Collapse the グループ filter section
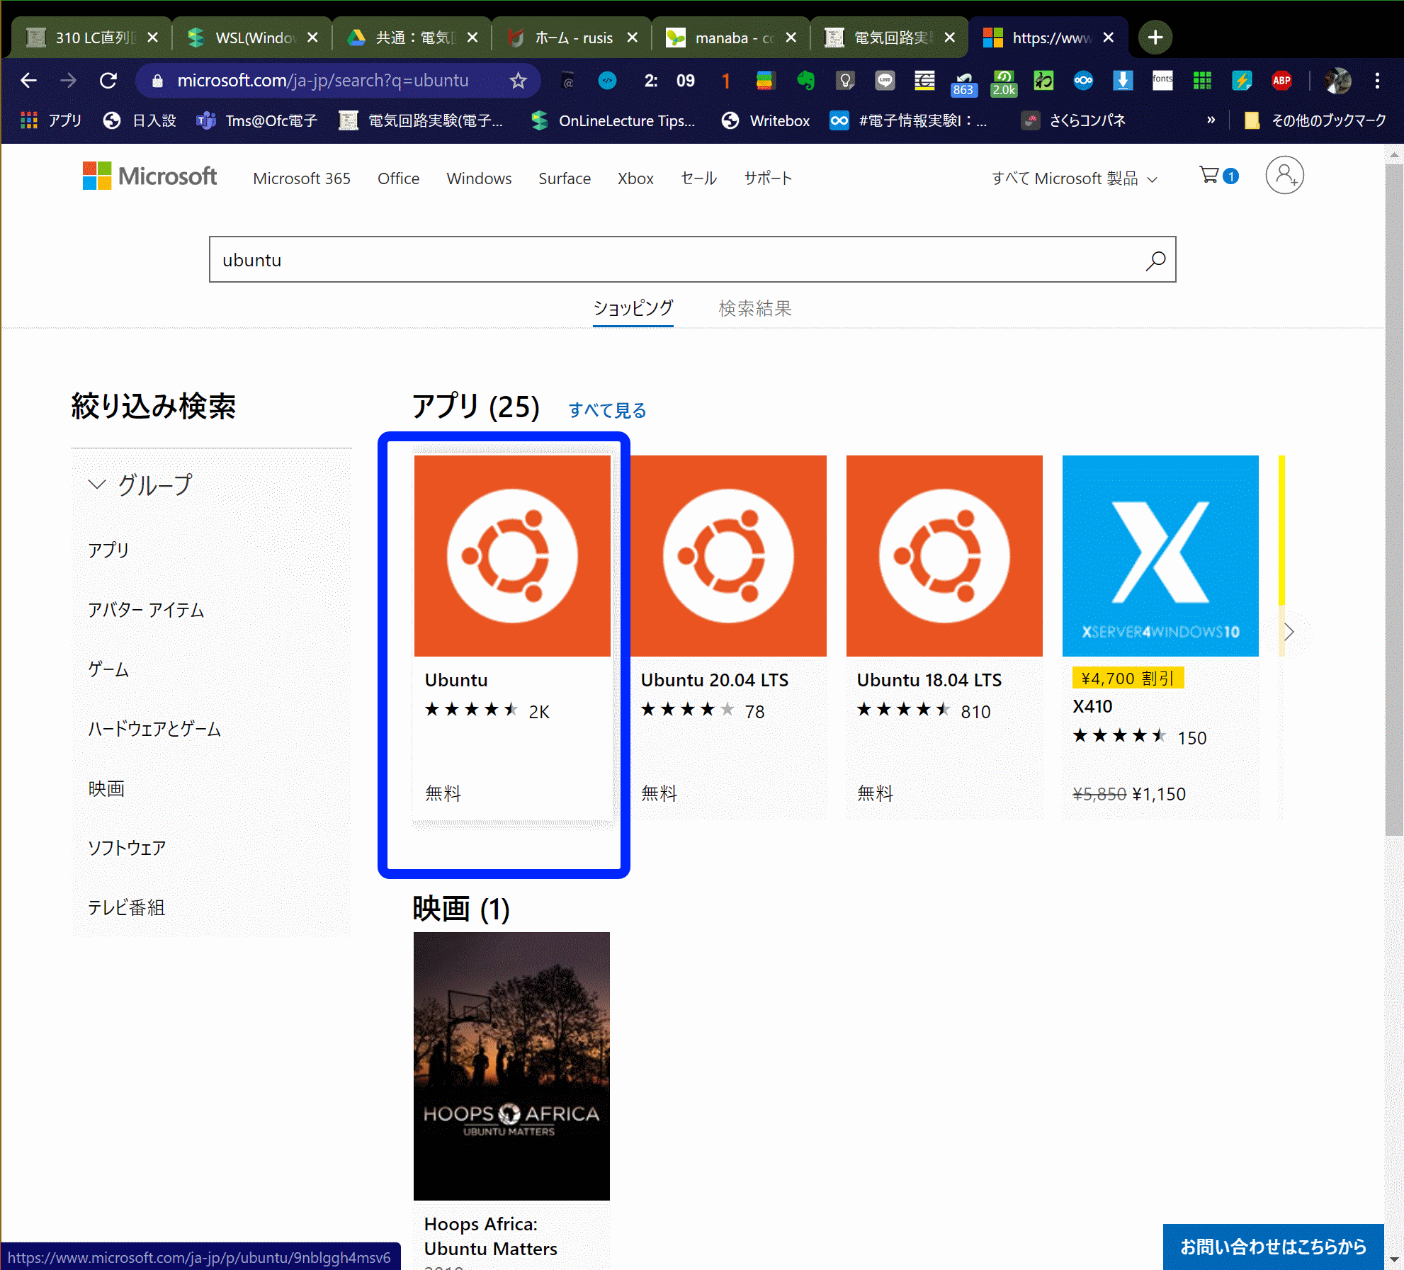The image size is (1404, 1270). click(x=140, y=485)
